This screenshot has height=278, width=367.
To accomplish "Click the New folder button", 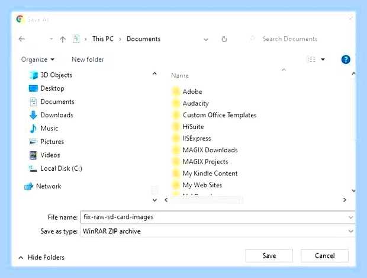I will (x=88, y=59).
